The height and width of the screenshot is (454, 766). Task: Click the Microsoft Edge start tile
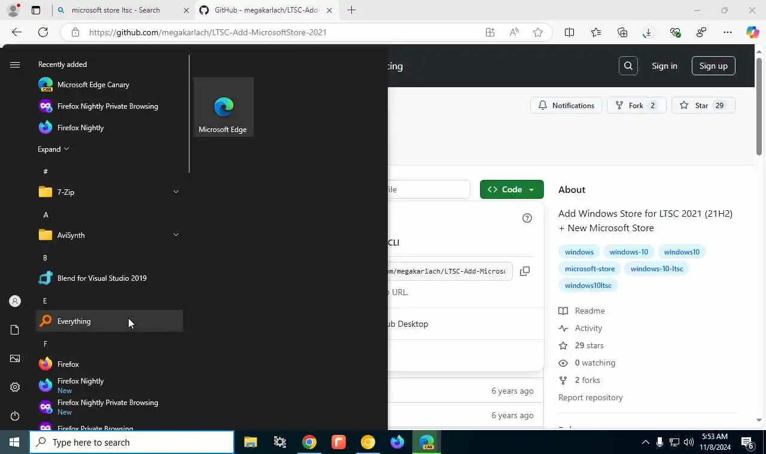pyautogui.click(x=224, y=107)
